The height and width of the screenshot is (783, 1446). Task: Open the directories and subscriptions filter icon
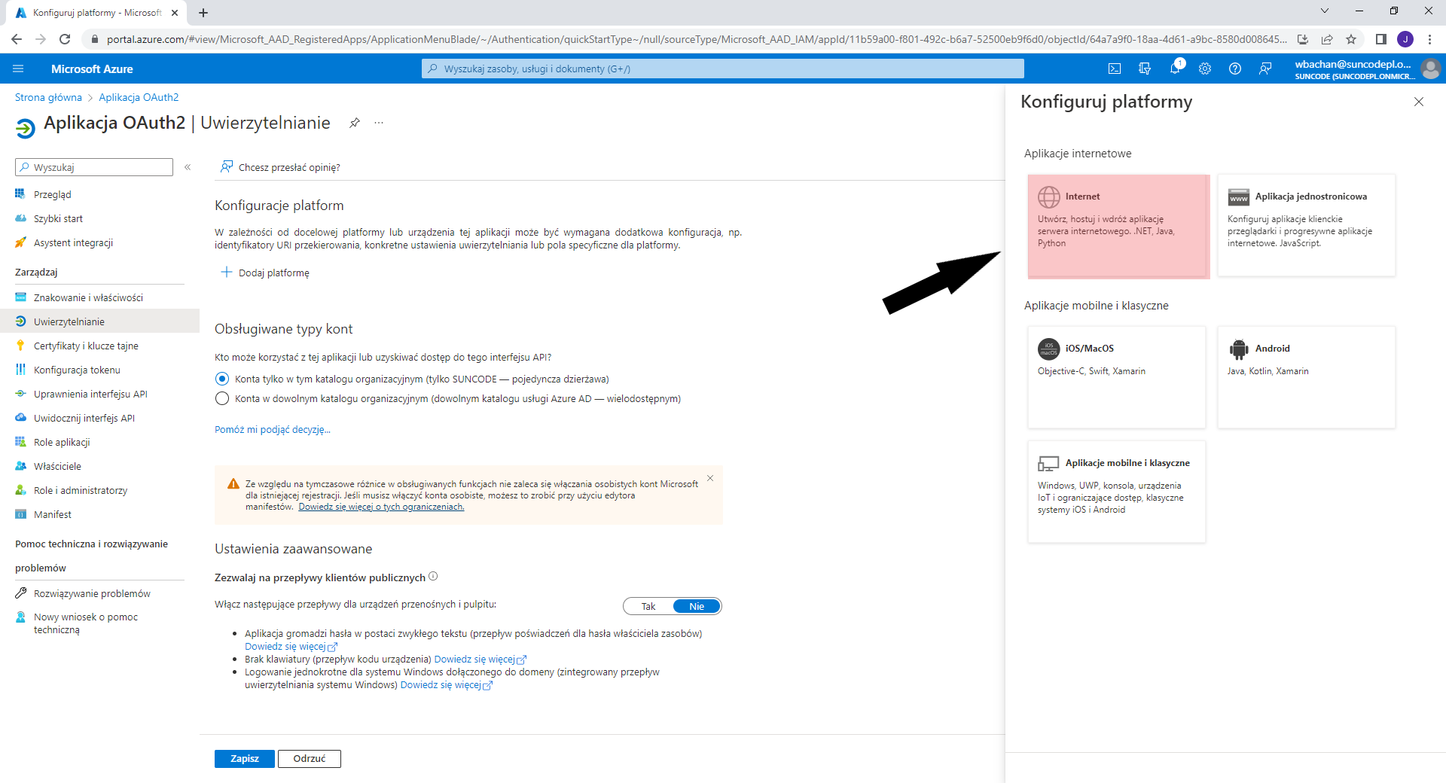pos(1145,69)
